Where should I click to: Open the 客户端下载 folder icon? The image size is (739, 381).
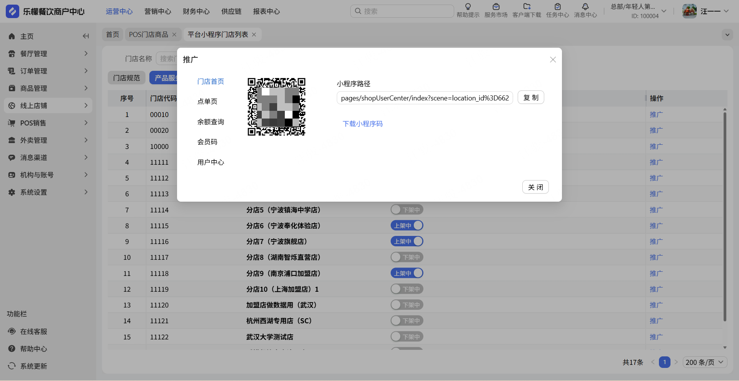(527, 7)
